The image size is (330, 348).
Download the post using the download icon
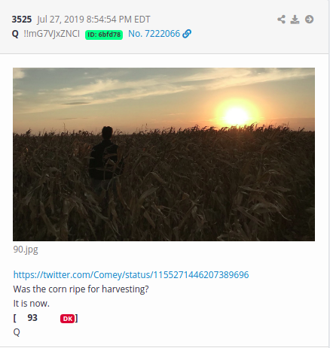(x=295, y=20)
